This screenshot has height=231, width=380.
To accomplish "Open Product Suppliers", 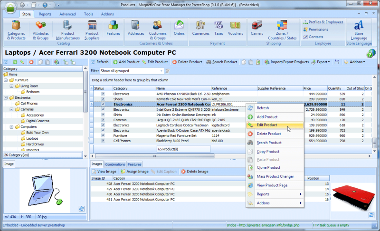I will [x=92, y=30].
